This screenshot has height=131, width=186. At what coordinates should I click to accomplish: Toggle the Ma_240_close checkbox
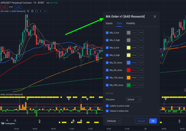tap(107, 85)
